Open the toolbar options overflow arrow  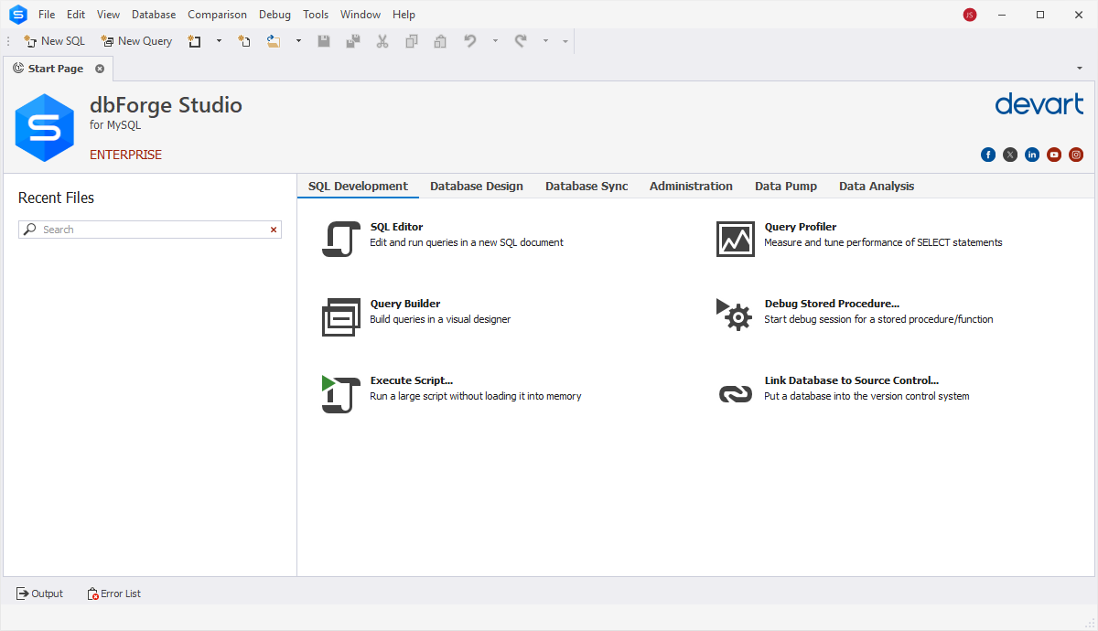coord(565,41)
